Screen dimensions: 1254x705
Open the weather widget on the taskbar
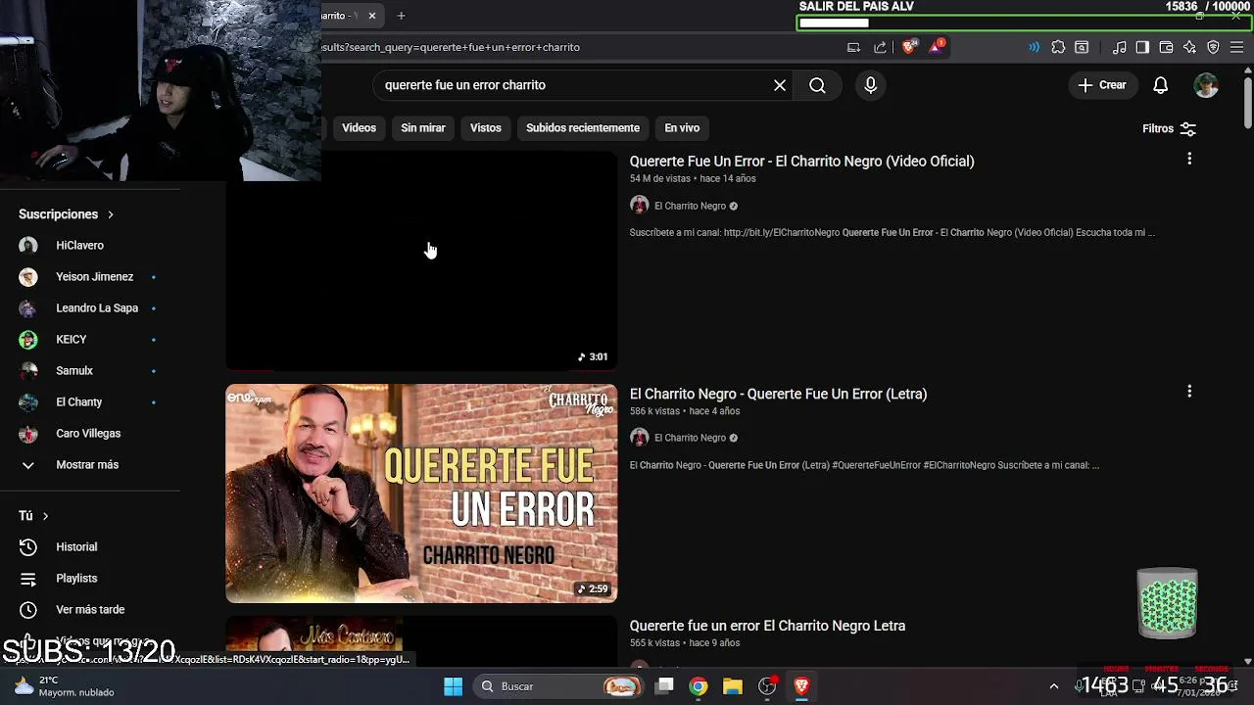65,686
